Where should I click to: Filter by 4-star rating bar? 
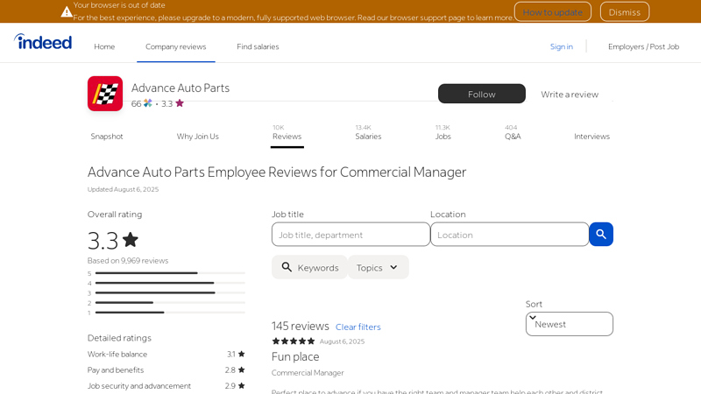(166, 283)
